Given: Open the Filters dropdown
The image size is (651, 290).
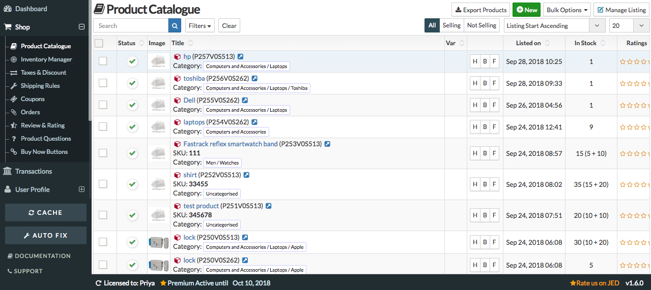Looking at the screenshot, I should (200, 25).
